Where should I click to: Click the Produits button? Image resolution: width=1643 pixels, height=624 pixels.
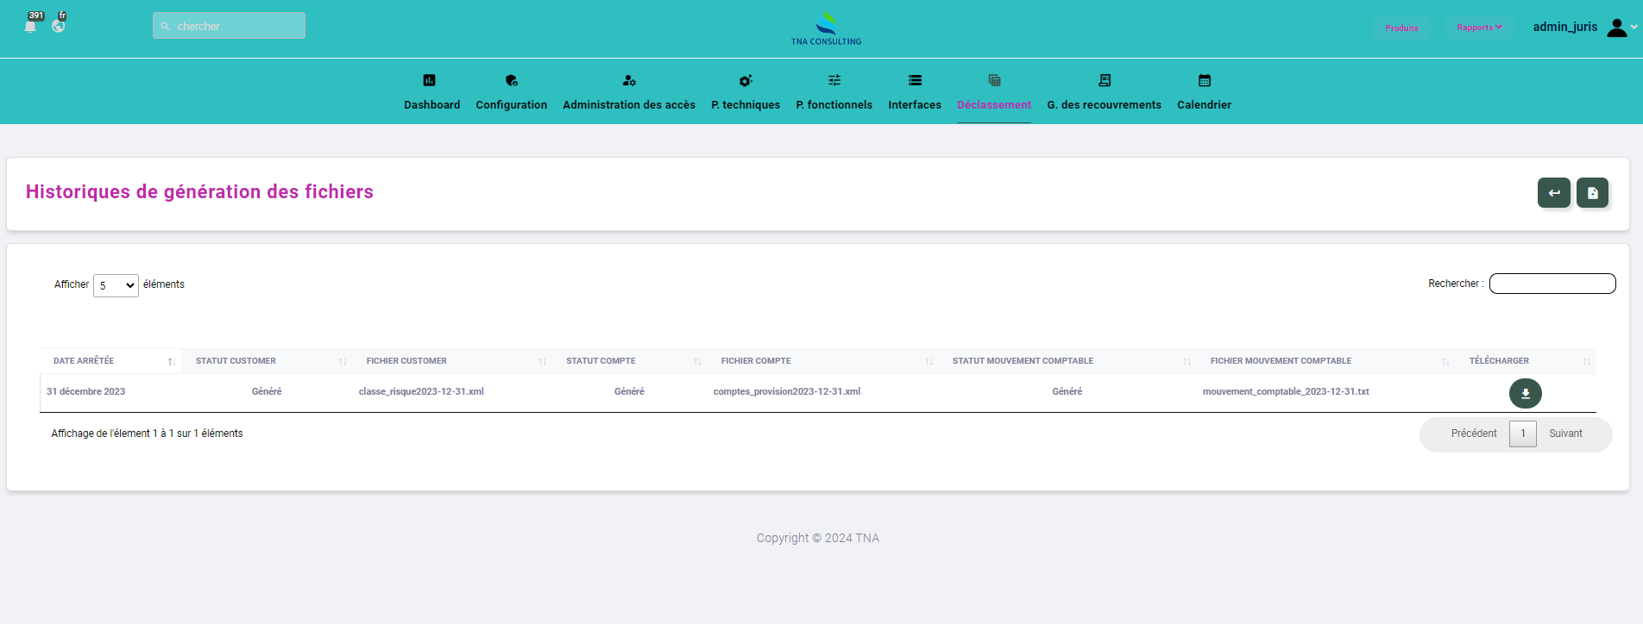pyautogui.click(x=1401, y=28)
